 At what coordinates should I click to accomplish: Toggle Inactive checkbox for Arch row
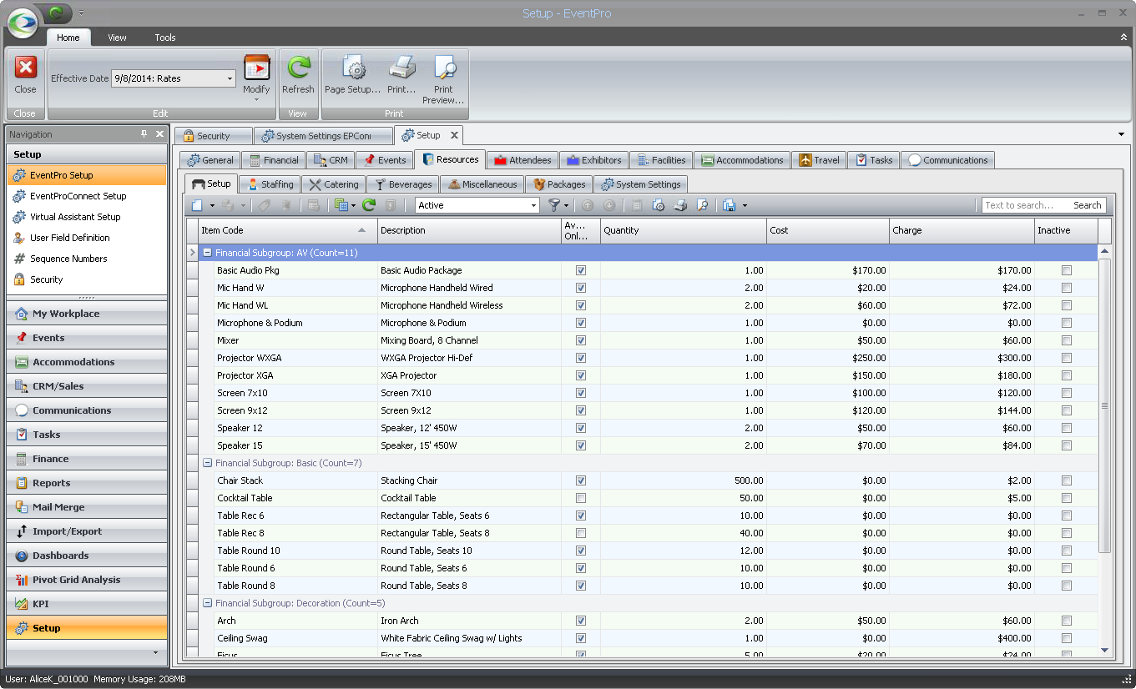pyautogui.click(x=1067, y=621)
